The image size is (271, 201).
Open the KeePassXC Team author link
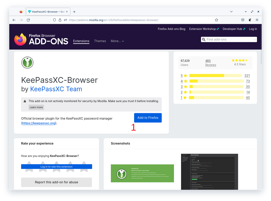pos(56,89)
